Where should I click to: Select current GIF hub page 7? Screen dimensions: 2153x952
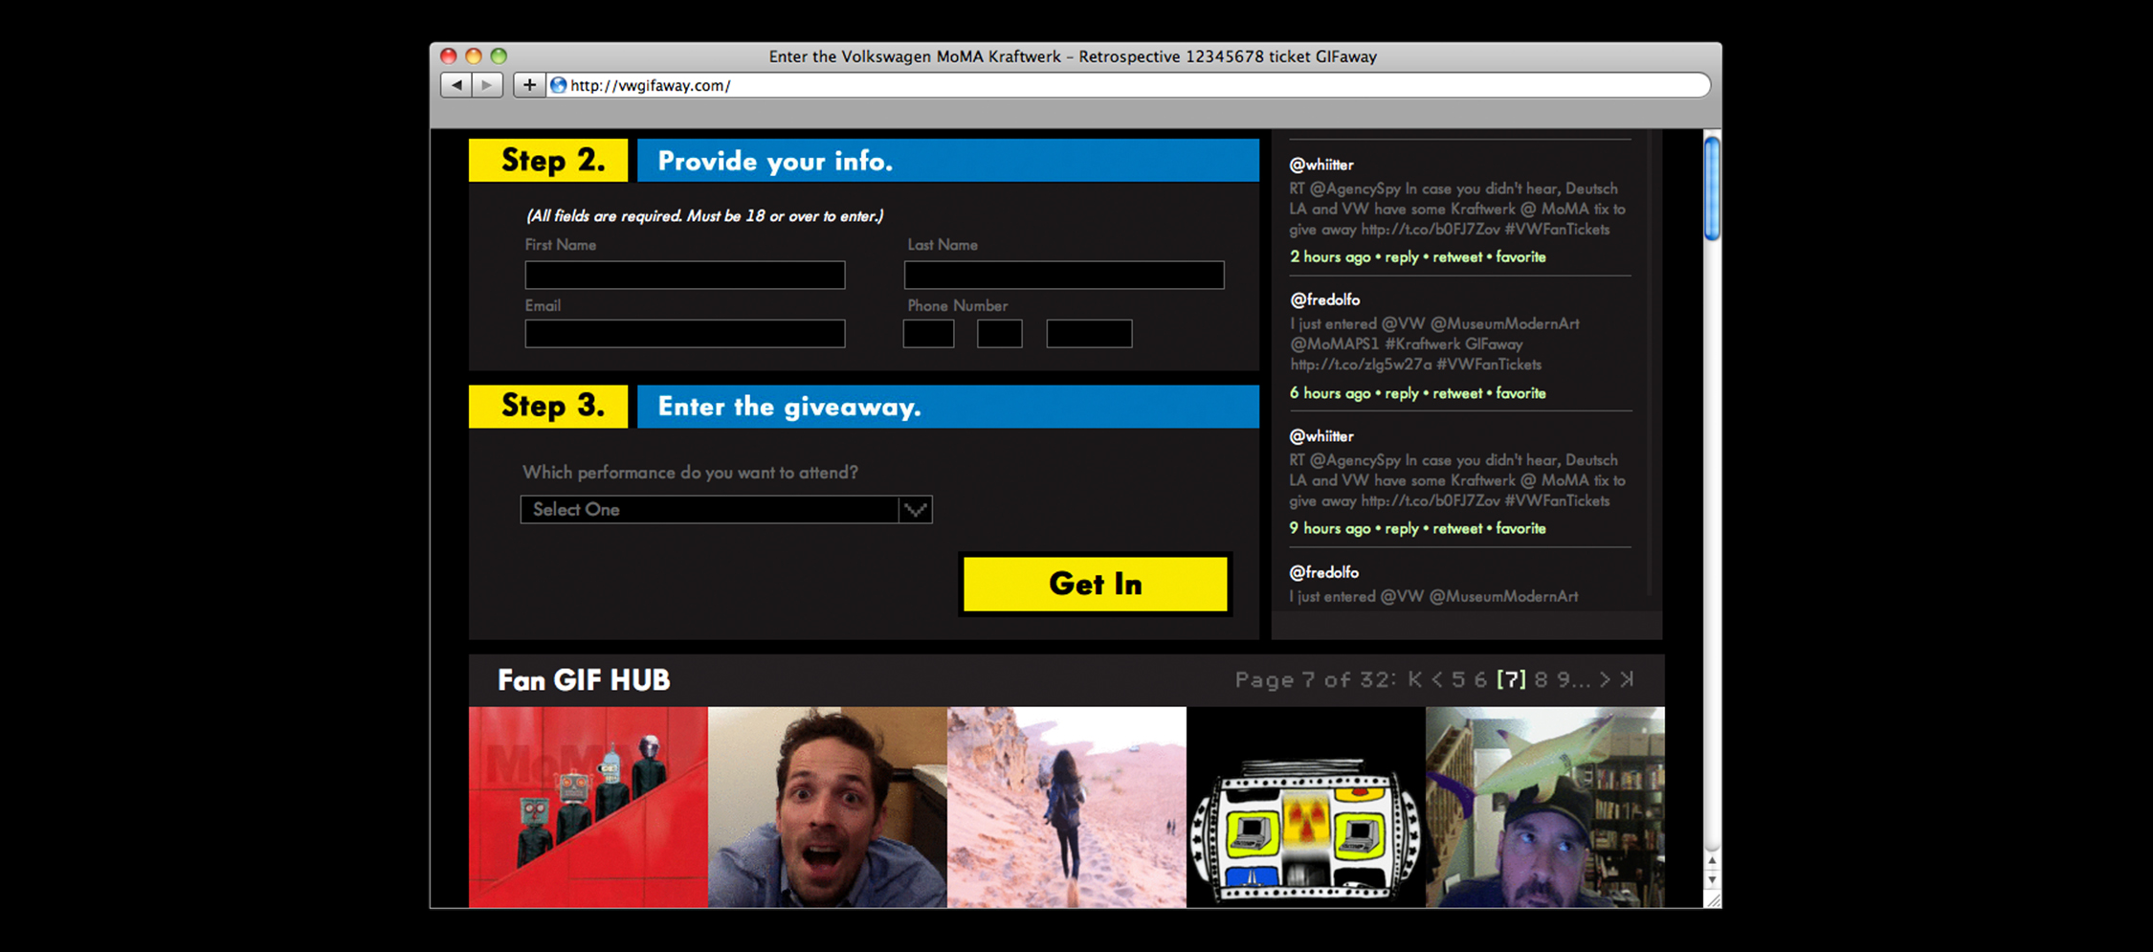1511,679
